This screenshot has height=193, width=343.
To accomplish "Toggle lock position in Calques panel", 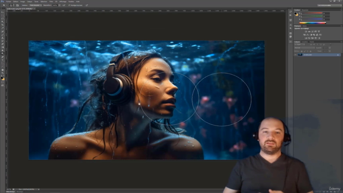I will pyautogui.click(x=308, y=51).
